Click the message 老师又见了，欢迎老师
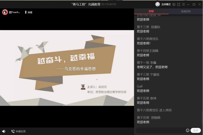 (x=152, y=67)
